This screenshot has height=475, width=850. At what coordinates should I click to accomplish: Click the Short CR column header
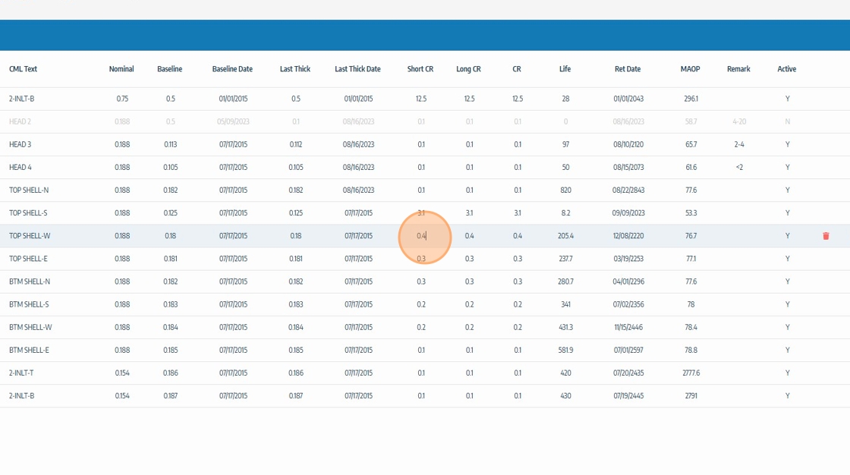[x=420, y=69]
